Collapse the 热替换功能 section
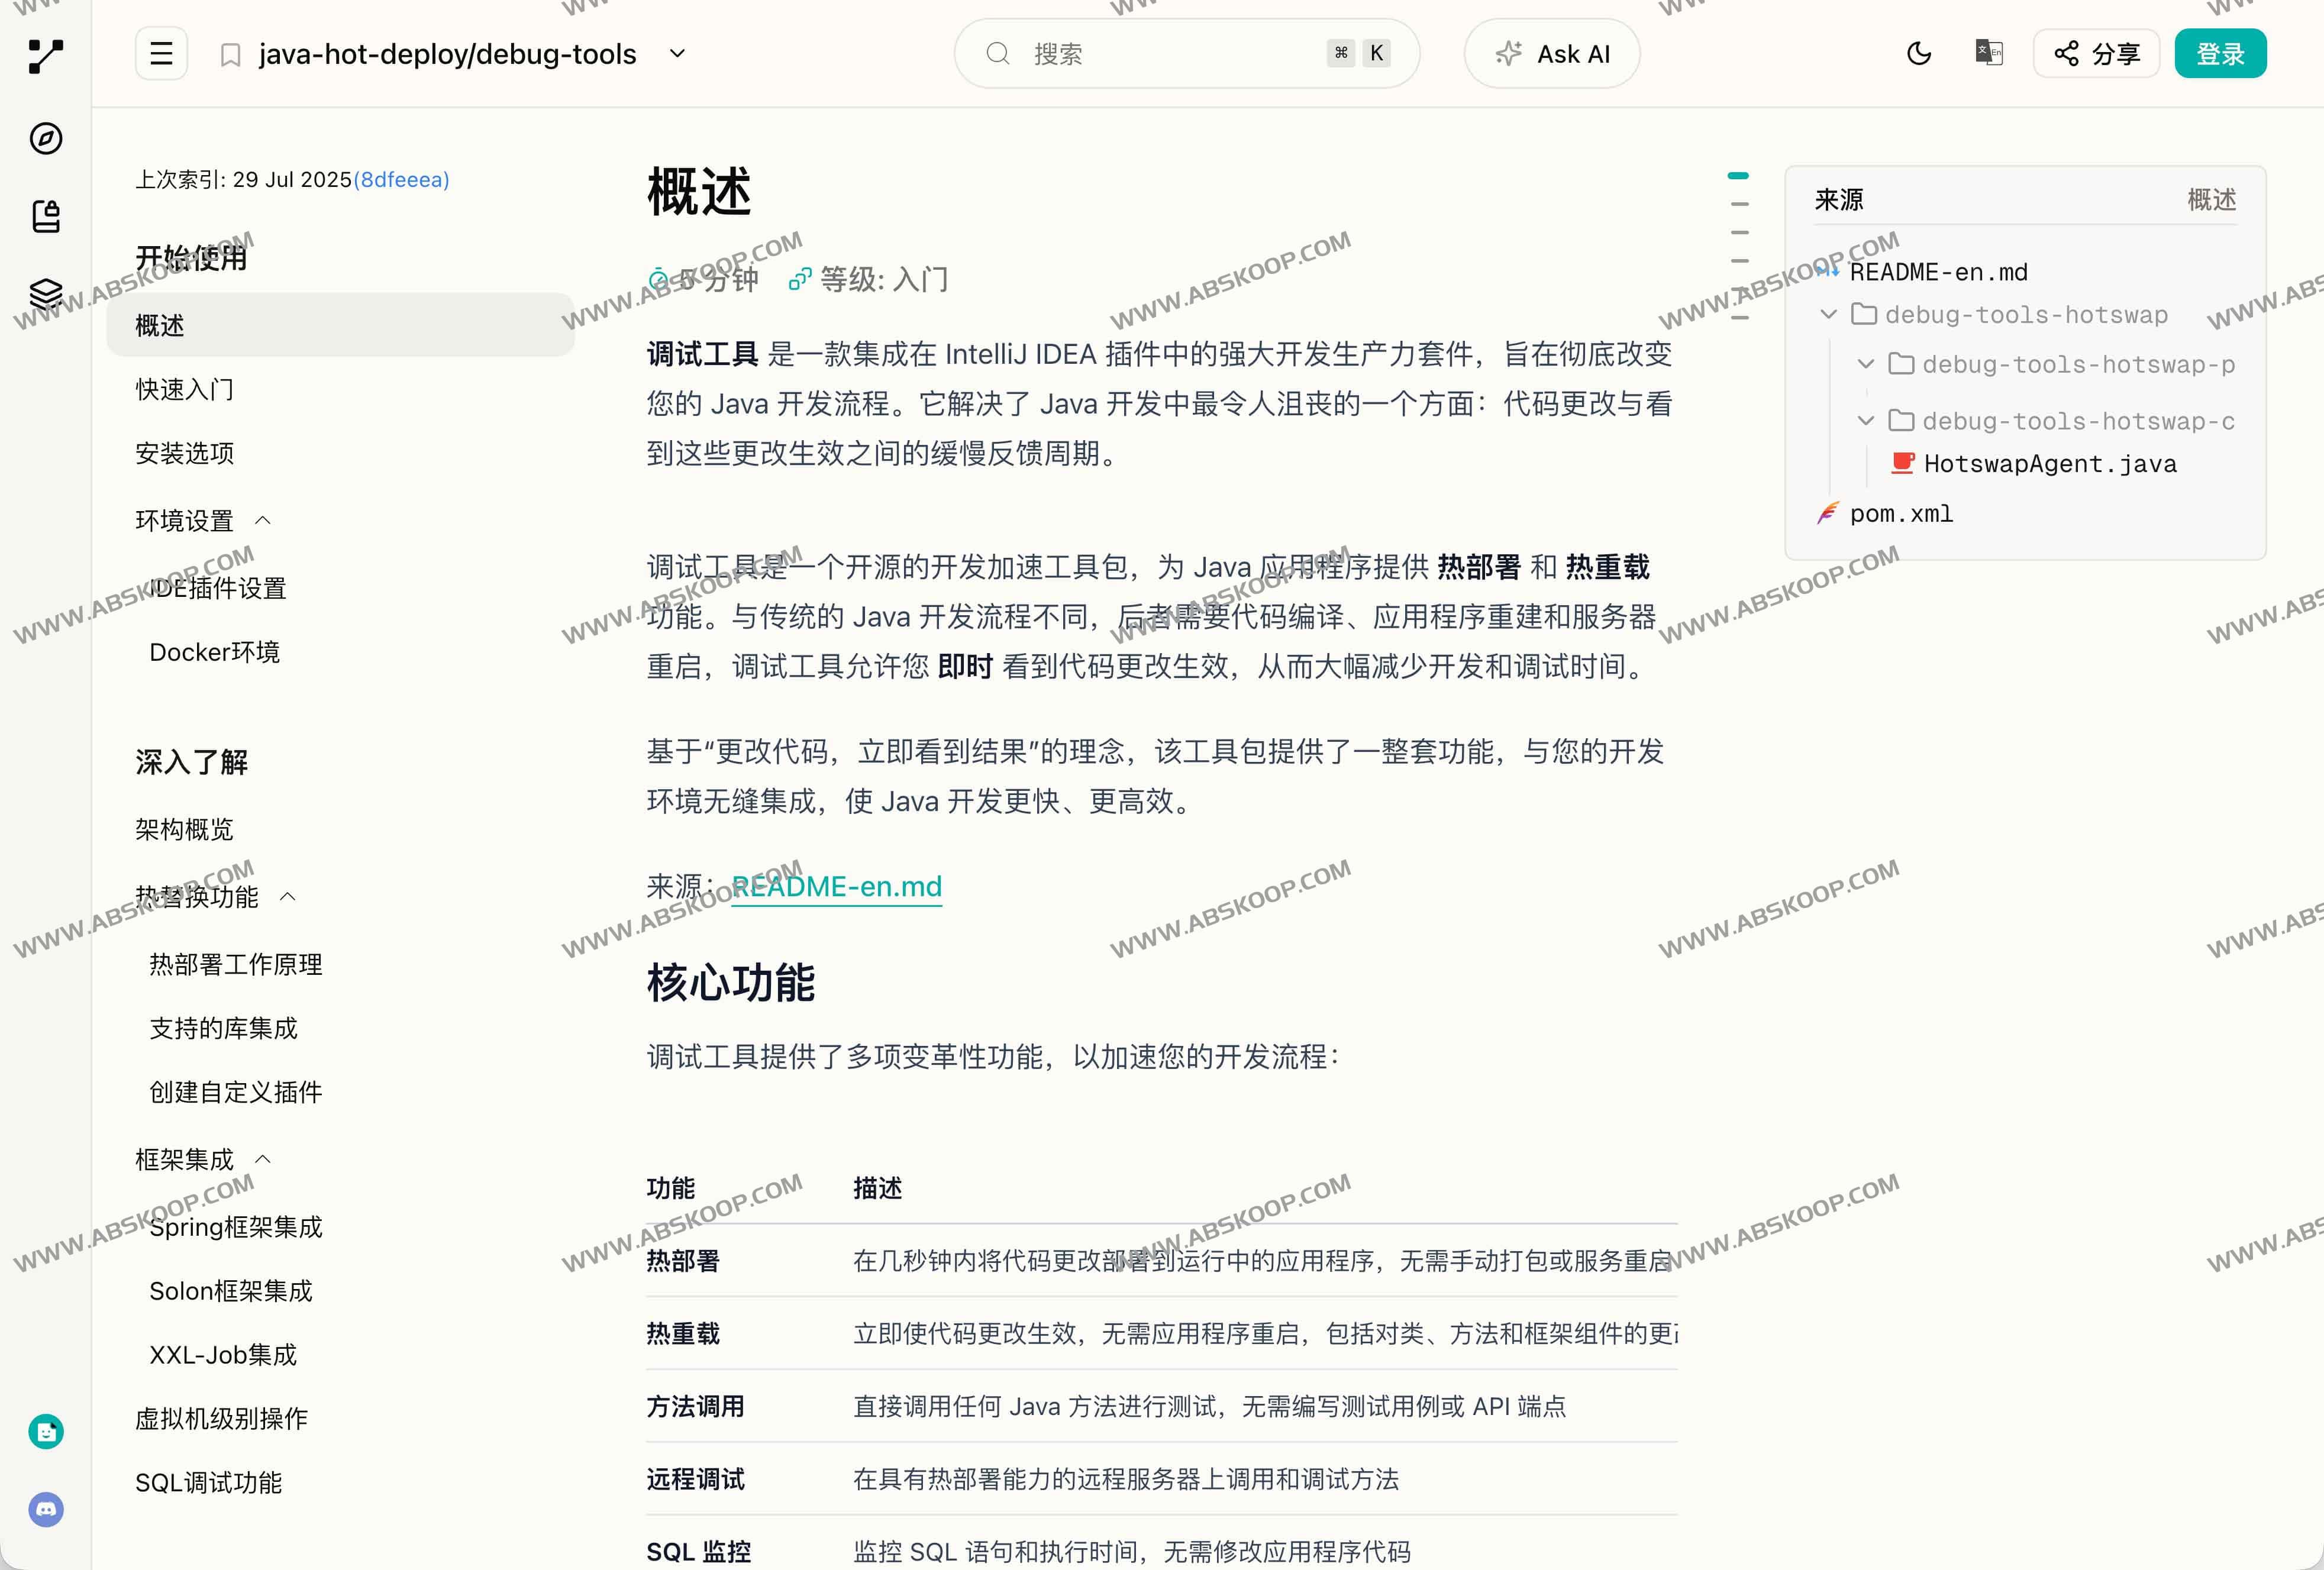 (x=288, y=897)
